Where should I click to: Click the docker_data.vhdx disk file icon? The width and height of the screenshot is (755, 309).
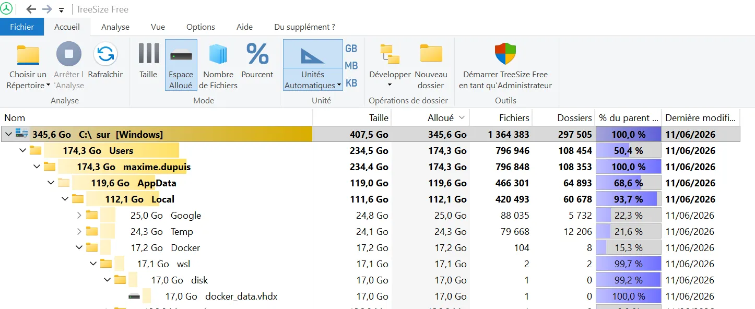(134, 296)
